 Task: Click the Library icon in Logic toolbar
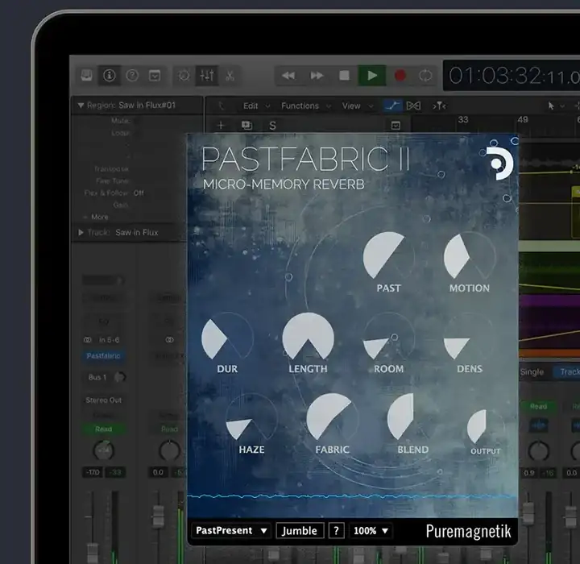[x=86, y=76]
